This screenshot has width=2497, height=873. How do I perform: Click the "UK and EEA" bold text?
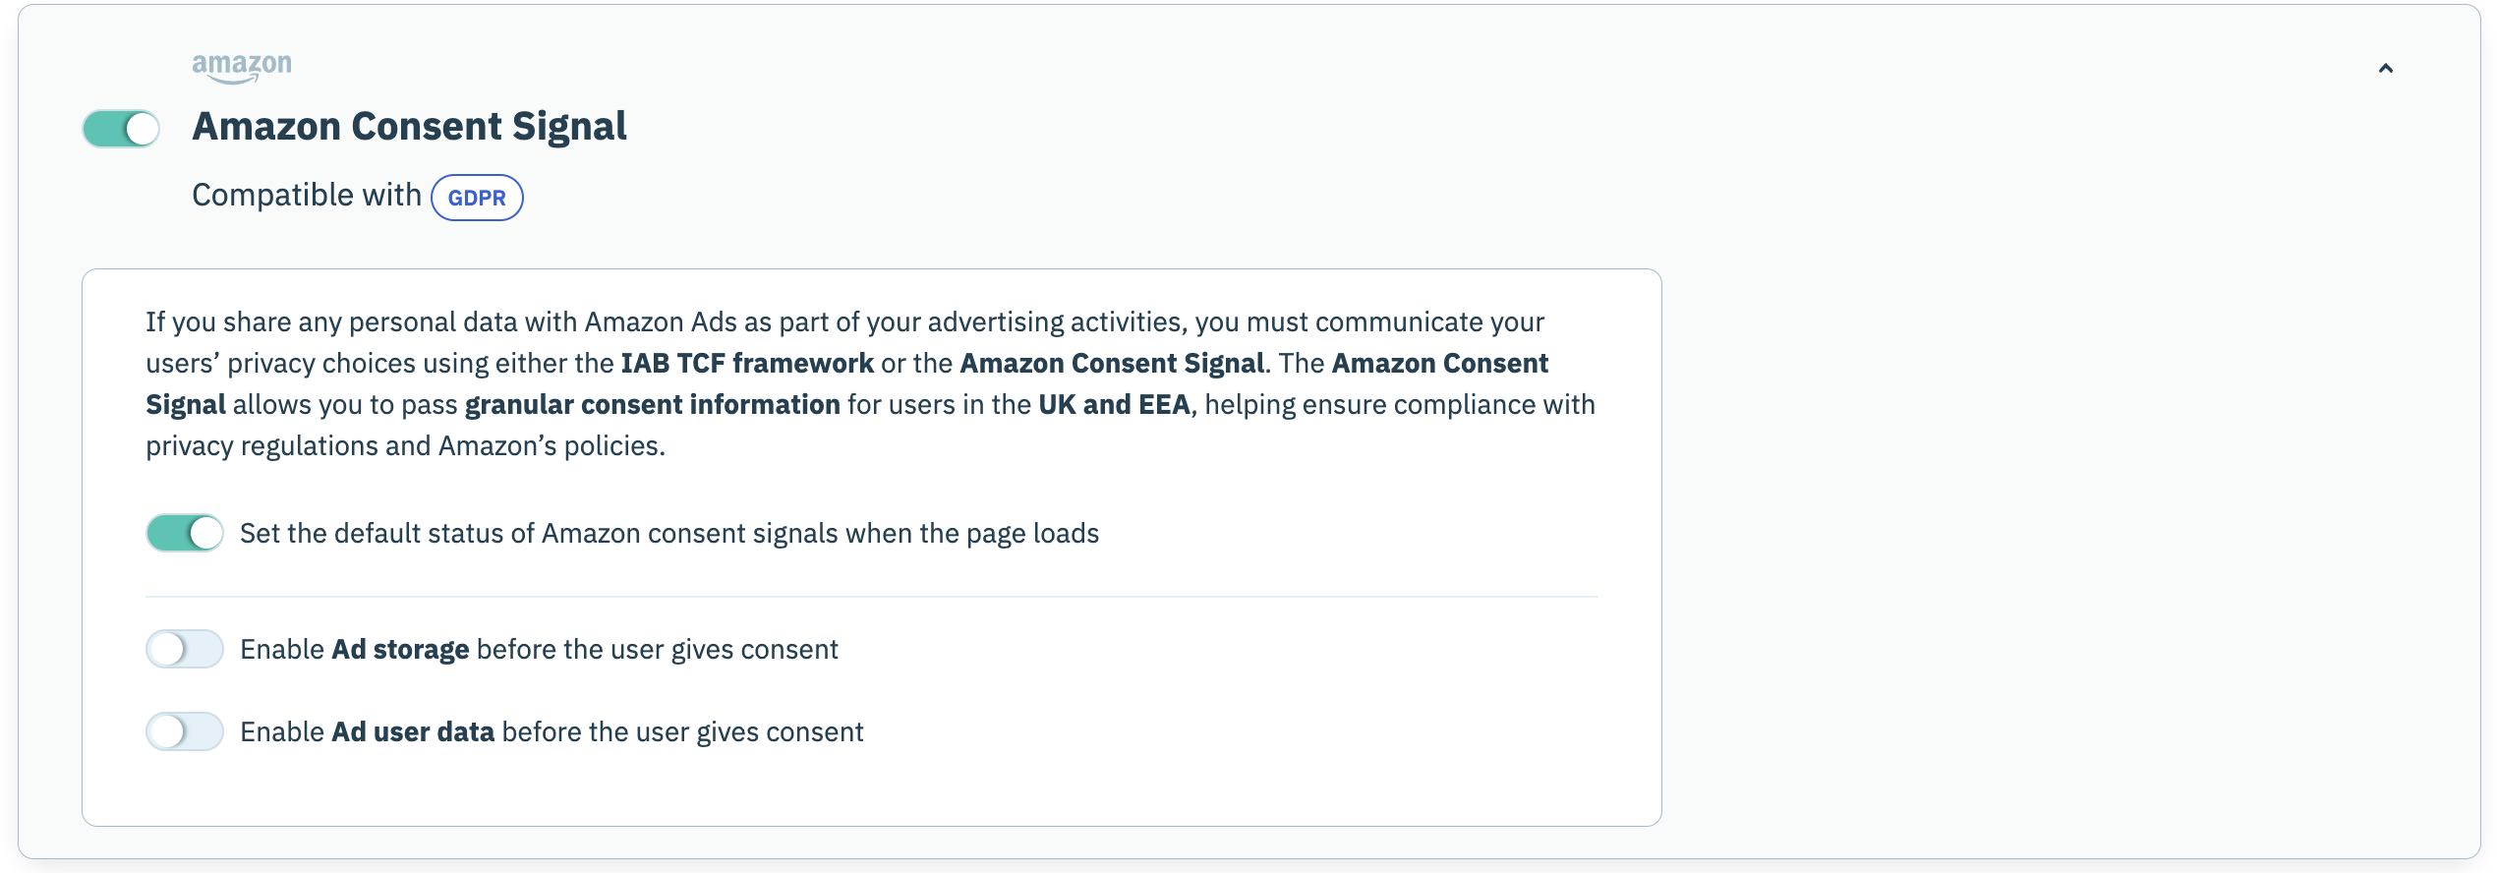click(1114, 405)
